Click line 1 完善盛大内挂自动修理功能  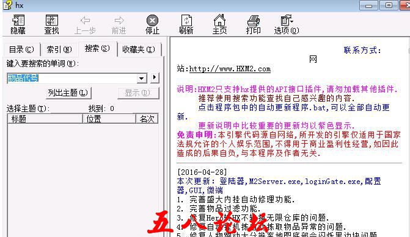pos(236,200)
